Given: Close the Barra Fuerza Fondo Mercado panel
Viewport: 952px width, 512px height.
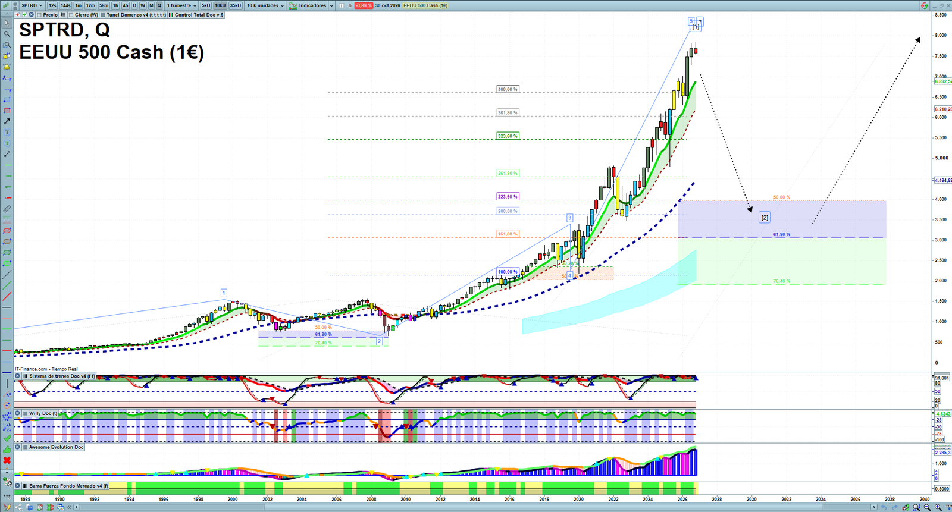Looking at the screenshot, I should pyautogui.click(x=18, y=486).
